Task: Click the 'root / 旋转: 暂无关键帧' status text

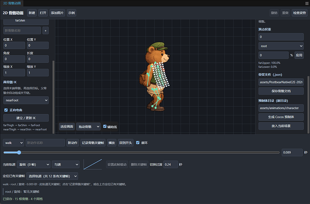Action: [22, 191]
